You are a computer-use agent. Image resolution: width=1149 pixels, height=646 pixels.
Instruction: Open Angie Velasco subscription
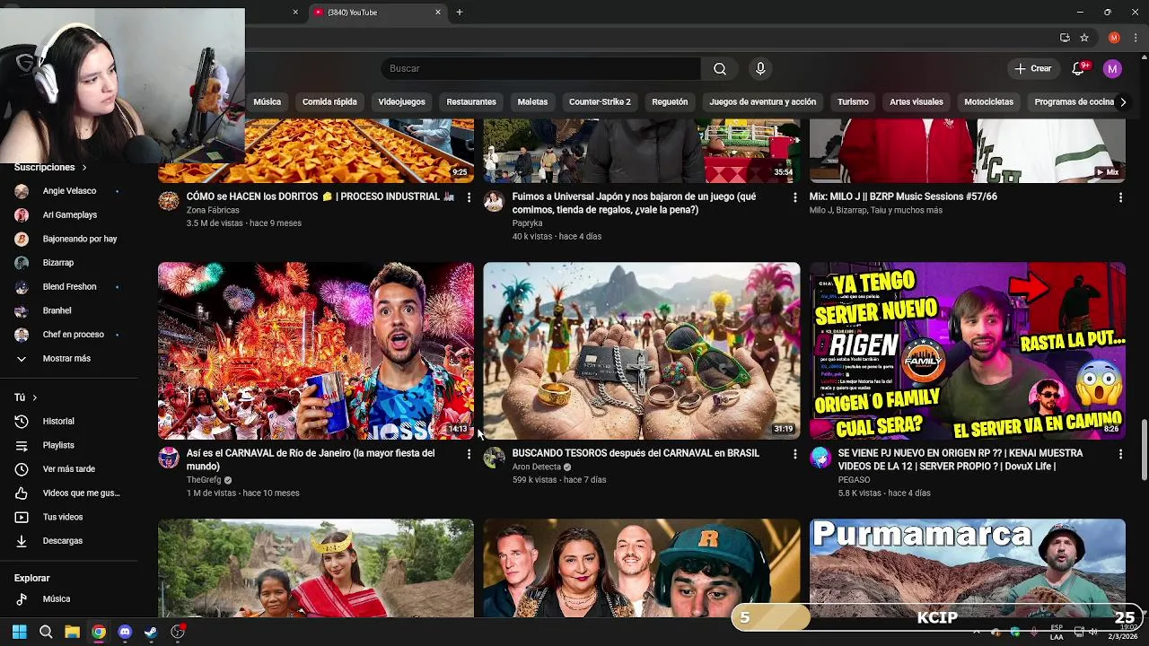coord(69,191)
